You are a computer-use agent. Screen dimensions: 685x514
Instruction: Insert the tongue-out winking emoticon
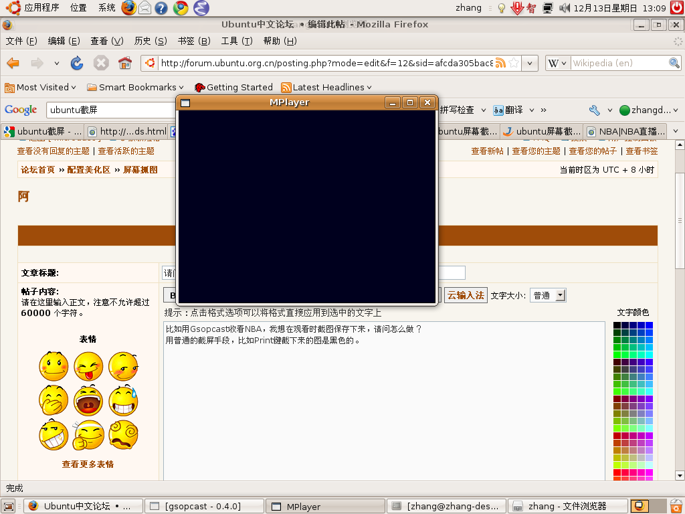coord(88,366)
